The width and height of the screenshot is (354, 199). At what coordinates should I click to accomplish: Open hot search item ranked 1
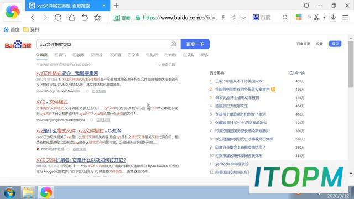coord(239,81)
